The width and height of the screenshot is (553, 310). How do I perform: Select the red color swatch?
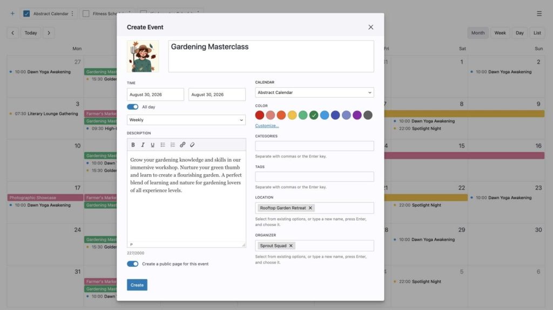pyautogui.click(x=260, y=115)
